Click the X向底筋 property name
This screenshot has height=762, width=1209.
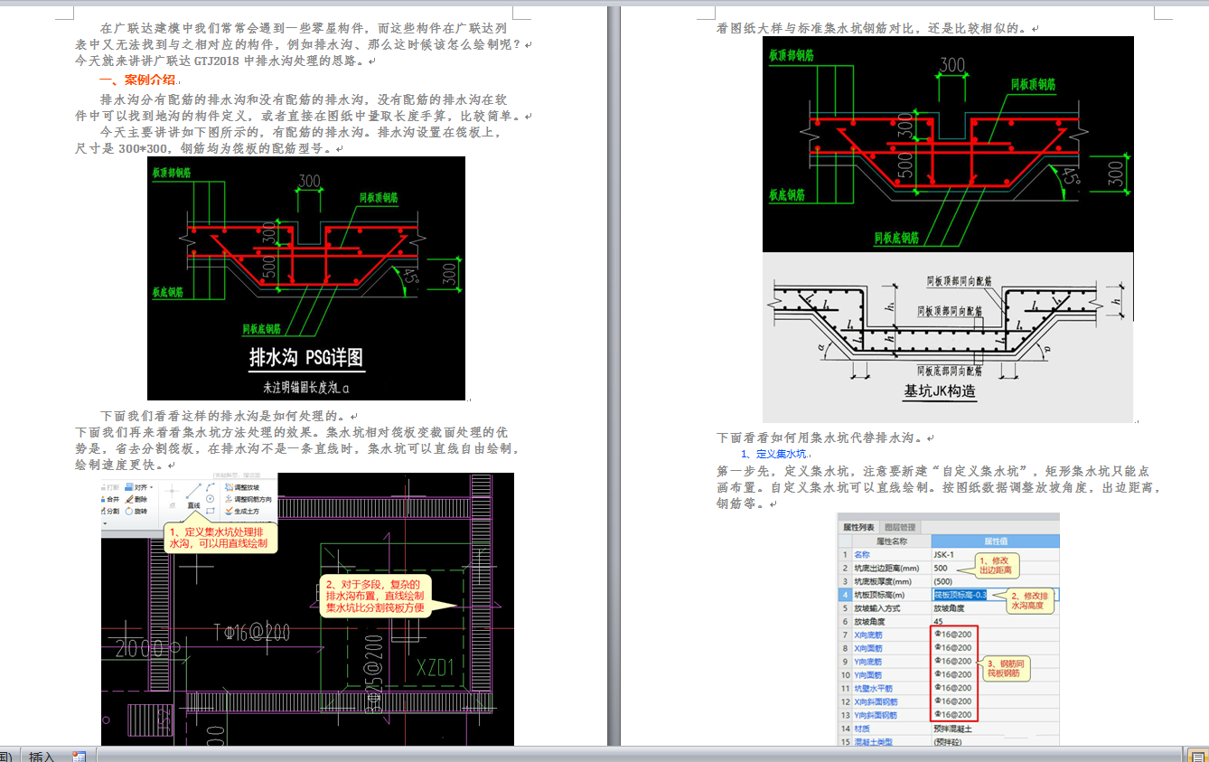868,635
